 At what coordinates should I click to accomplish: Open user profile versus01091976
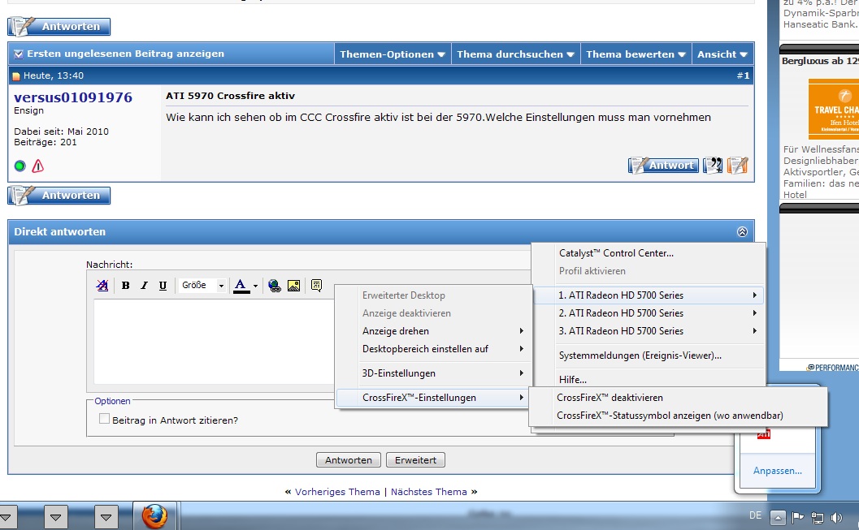coord(73,97)
